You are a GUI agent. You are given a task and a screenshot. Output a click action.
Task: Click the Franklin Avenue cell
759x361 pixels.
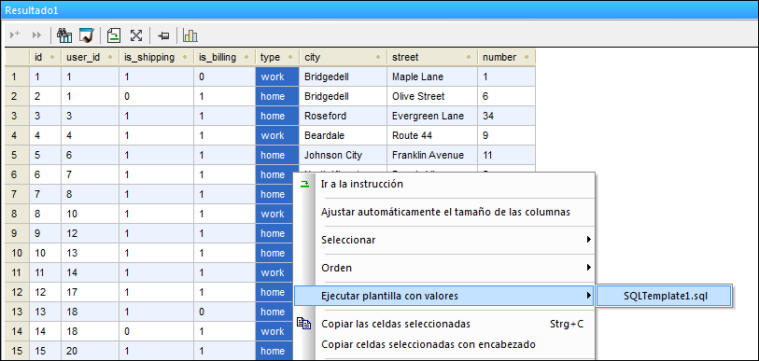pos(431,155)
